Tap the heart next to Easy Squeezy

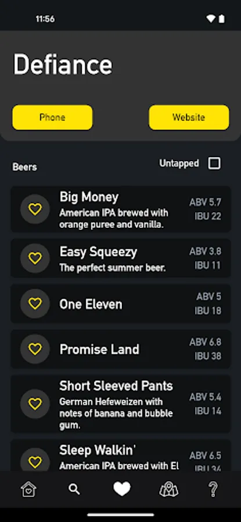coord(35,258)
